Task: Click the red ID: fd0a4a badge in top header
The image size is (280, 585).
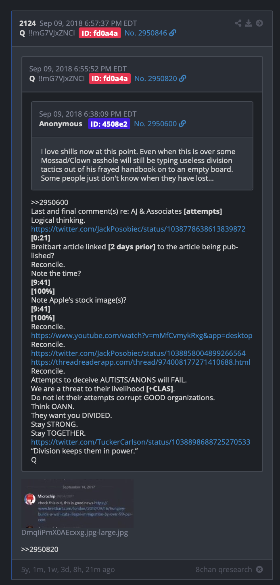Action: [x=100, y=33]
